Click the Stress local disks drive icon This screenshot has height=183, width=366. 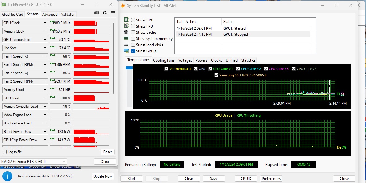(126, 45)
